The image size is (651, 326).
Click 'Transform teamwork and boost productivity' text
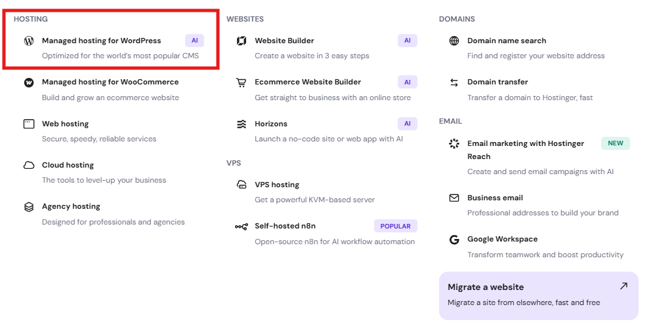point(545,255)
